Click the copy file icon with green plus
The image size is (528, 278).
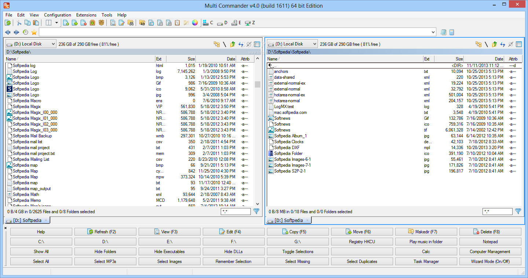tap(66, 23)
